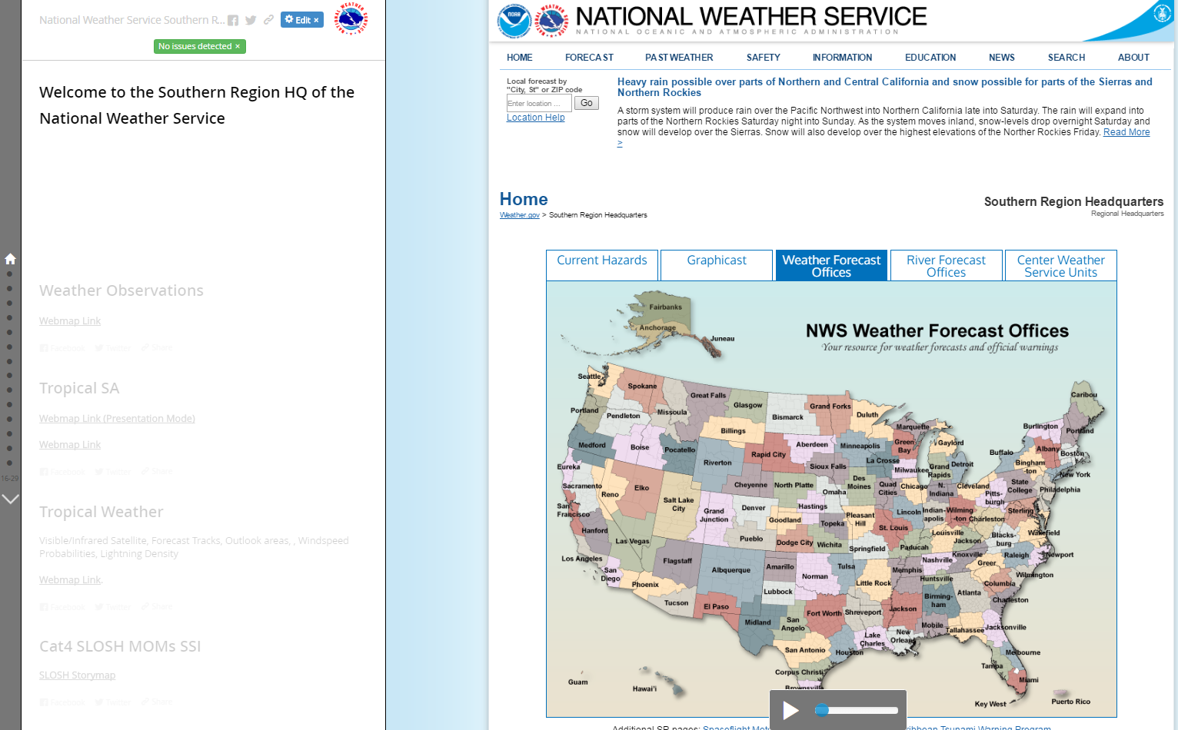Show next sections with the down chevron
This screenshot has width=1178, height=730.
tap(11, 499)
